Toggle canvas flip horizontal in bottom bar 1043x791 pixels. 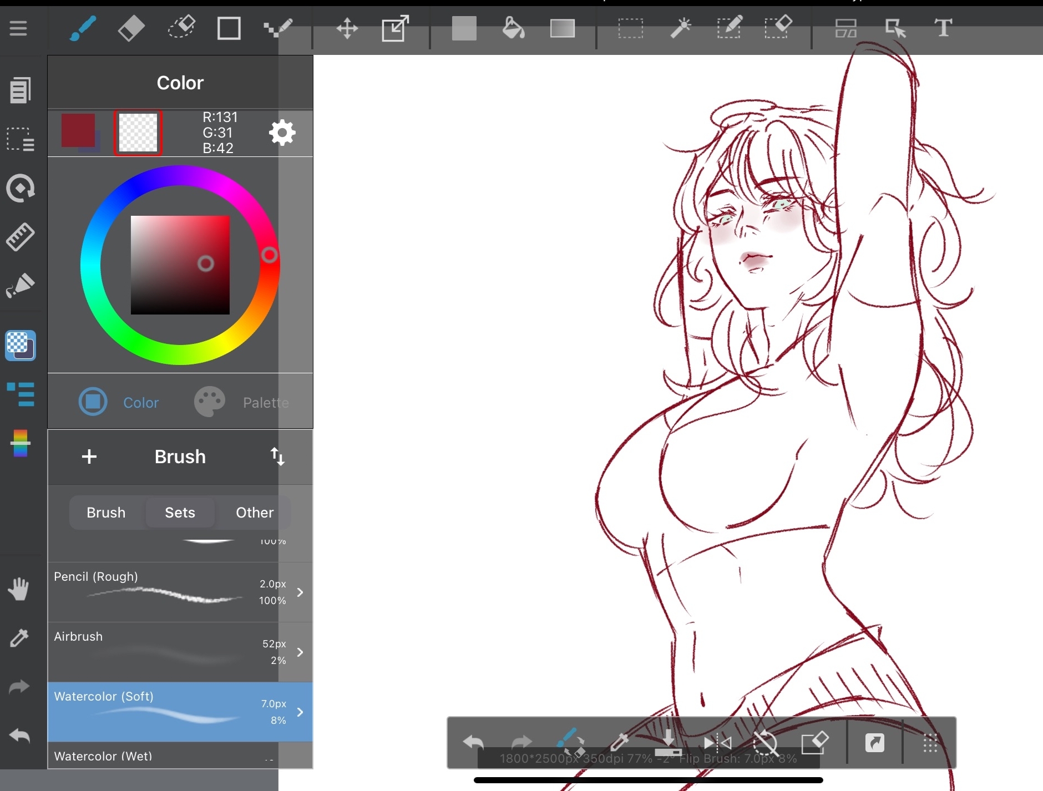point(717,742)
